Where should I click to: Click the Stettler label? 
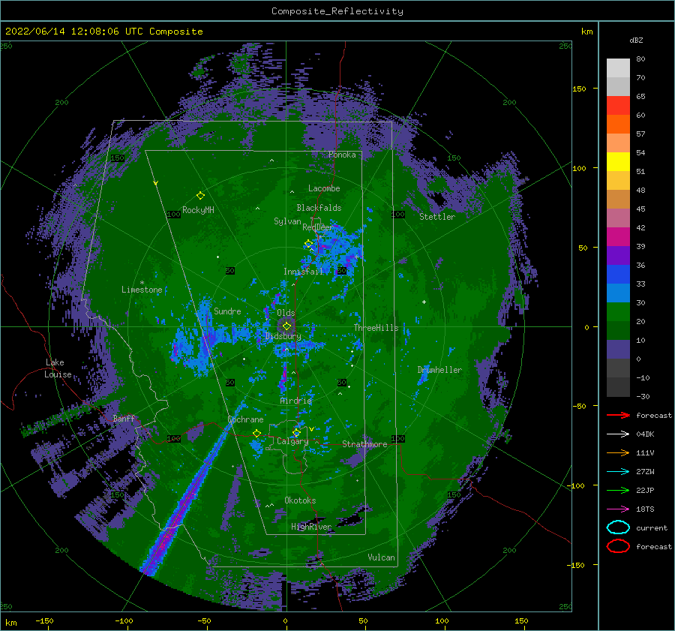point(437,217)
